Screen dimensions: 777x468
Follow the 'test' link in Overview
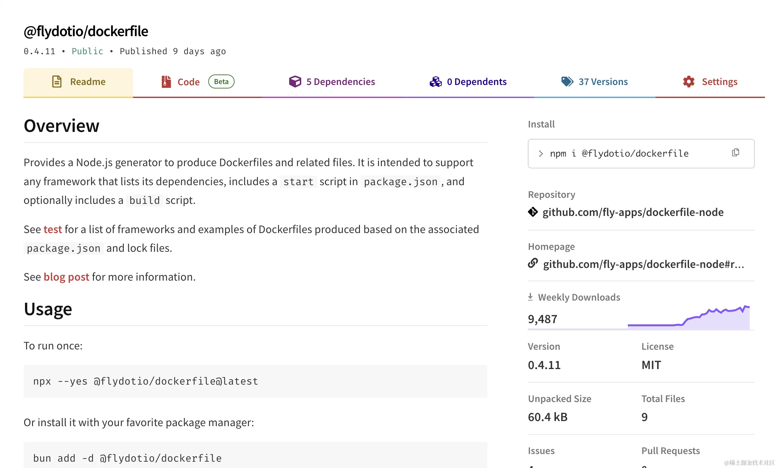point(53,229)
